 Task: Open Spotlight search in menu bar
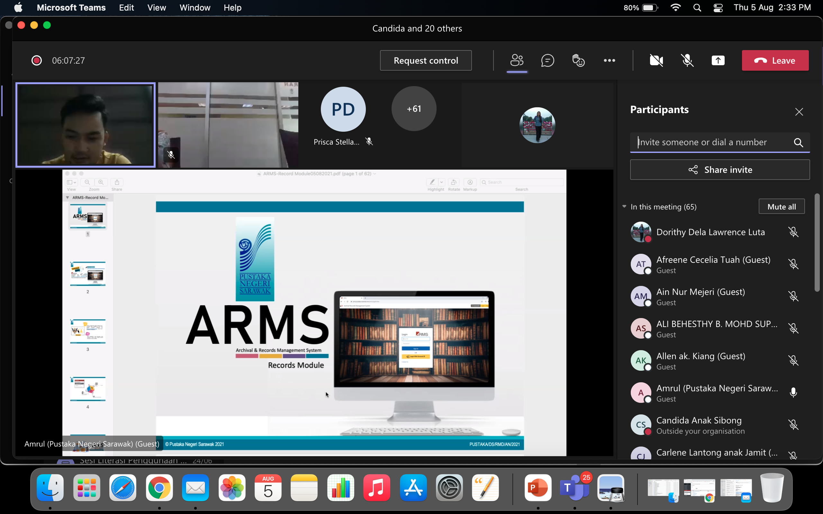pyautogui.click(x=697, y=7)
